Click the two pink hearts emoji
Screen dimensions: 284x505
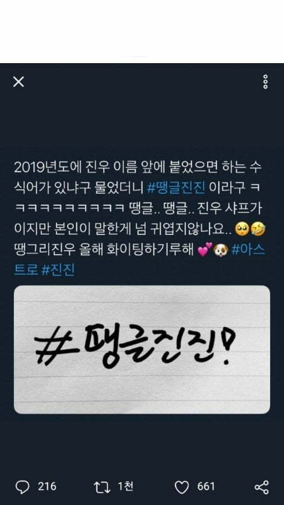(204, 249)
